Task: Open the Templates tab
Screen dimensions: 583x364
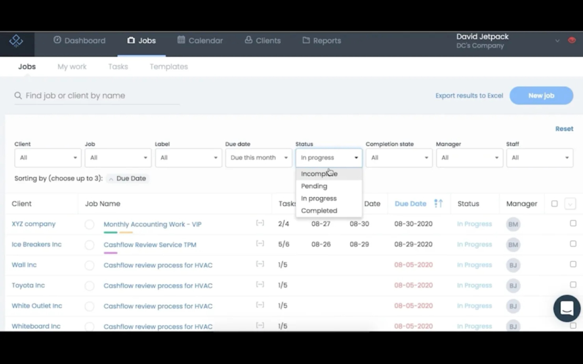Action: [x=169, y=67]
